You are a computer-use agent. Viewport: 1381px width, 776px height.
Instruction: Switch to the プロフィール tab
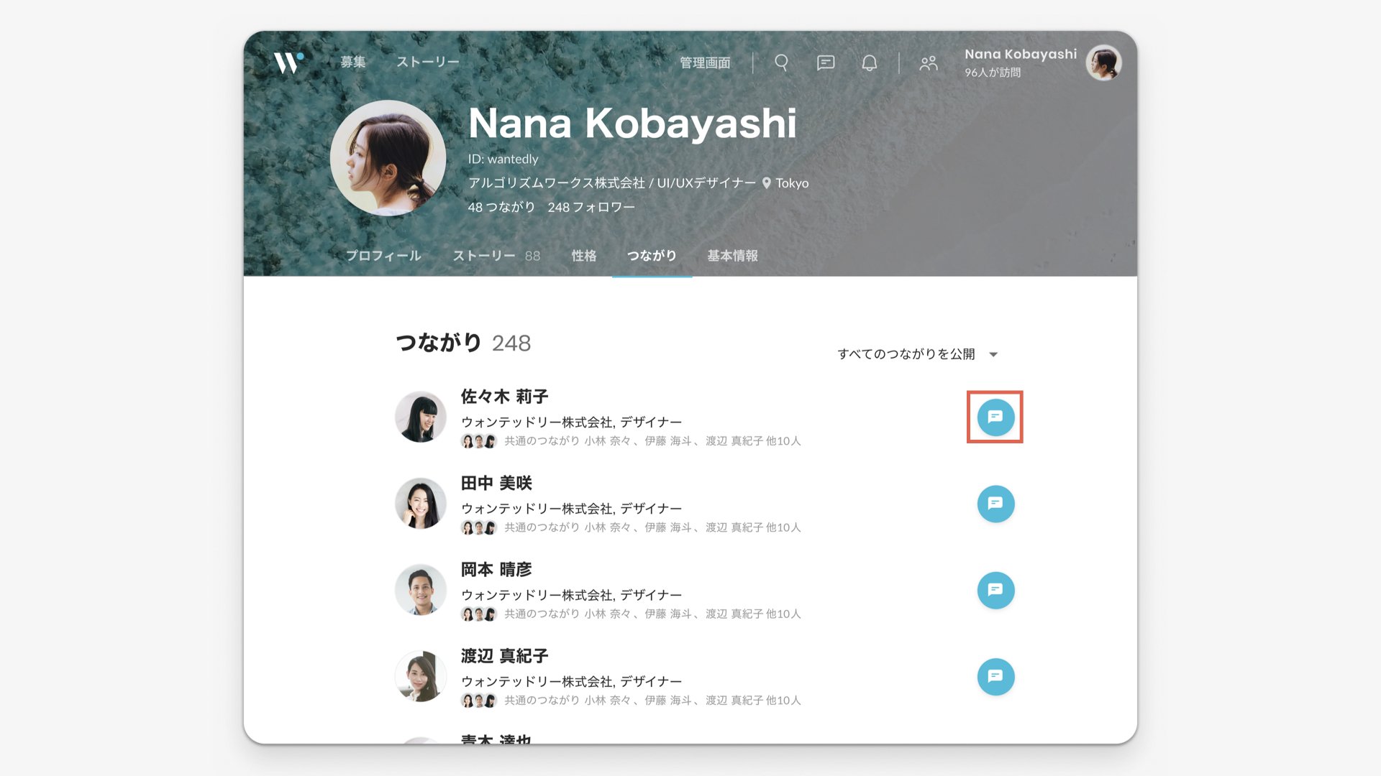pos(383,256)
